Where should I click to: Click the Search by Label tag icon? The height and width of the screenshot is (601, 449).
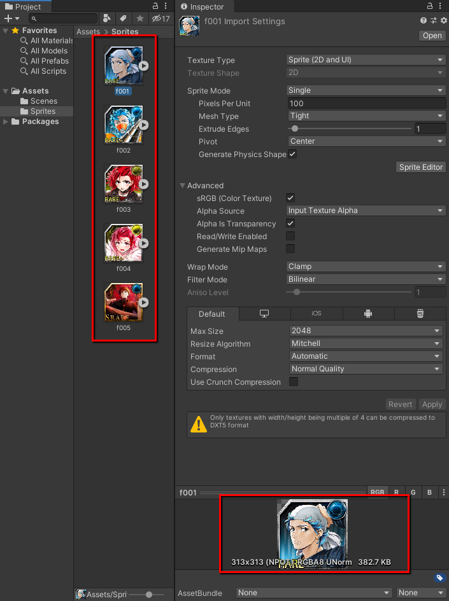123,18
